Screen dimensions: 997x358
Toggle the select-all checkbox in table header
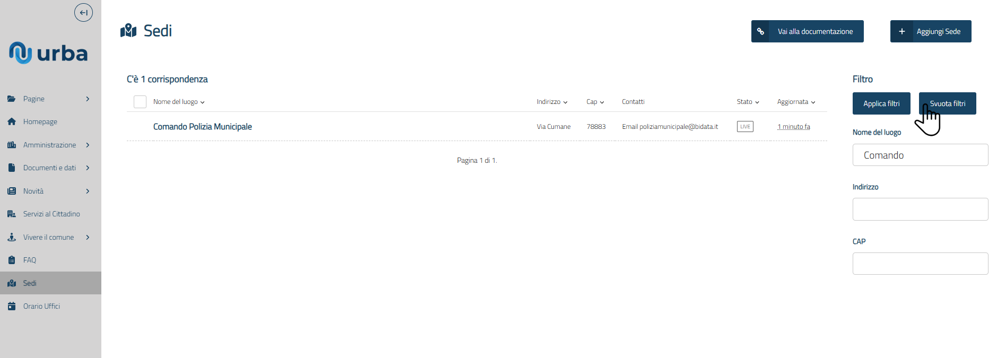140,102
